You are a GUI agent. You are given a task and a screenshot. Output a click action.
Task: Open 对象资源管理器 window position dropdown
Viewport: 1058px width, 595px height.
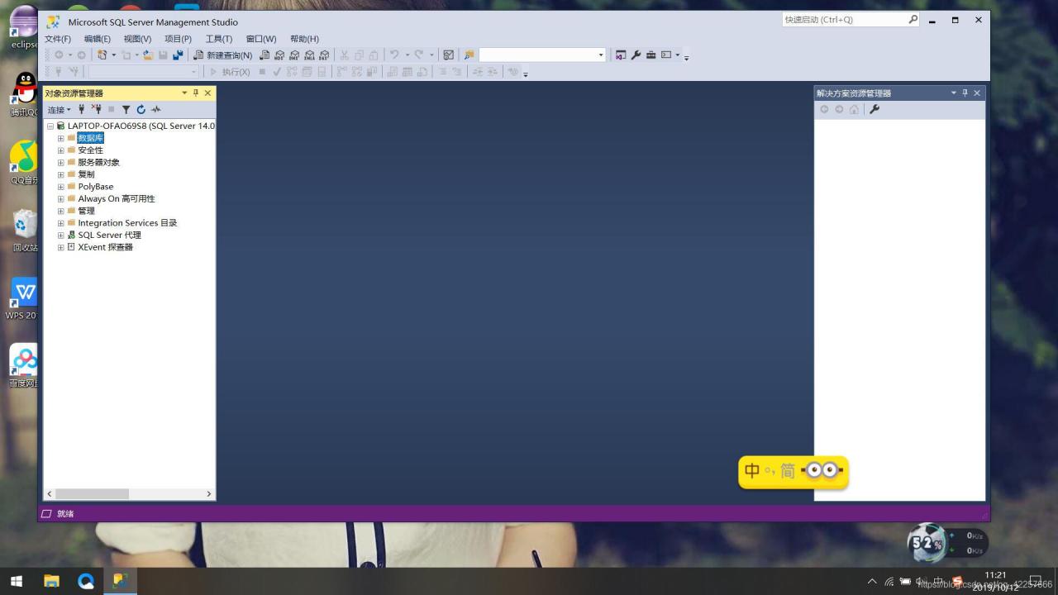184,93
